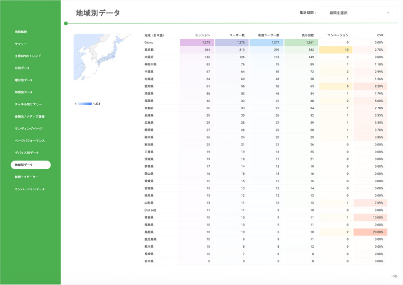Go to ランディングページ report
403x285 pixels.
pyautogui.click(x=28, y=129)
